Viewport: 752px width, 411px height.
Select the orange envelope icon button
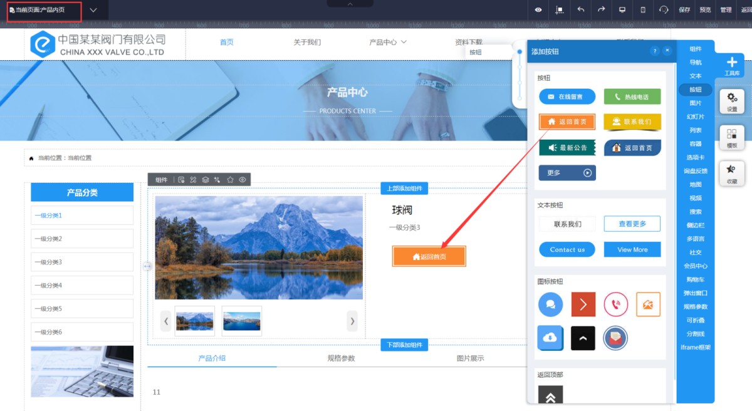pos(648,304)
